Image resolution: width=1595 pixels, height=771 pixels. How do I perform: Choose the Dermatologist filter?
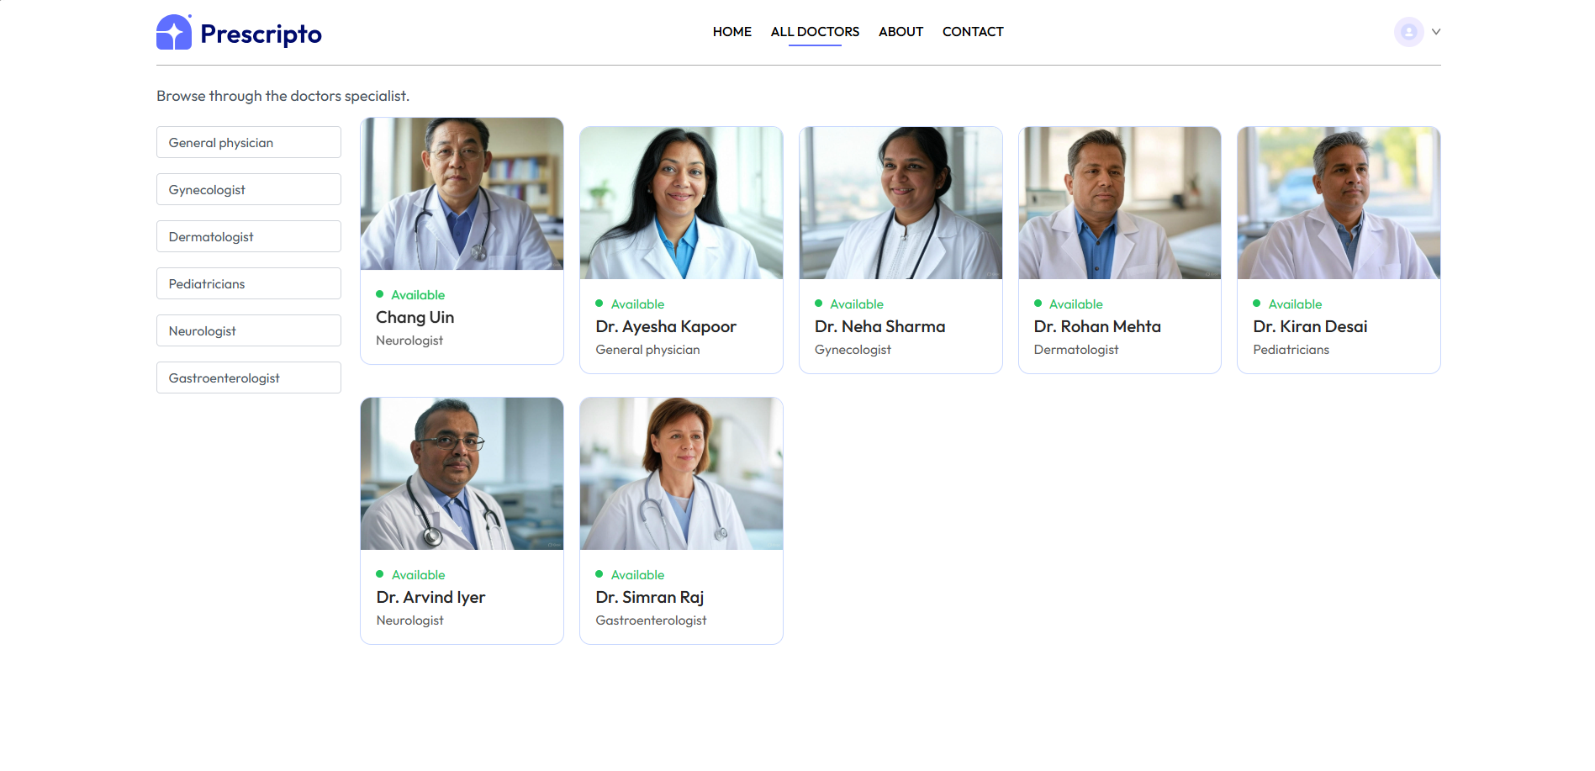[249, 236]
